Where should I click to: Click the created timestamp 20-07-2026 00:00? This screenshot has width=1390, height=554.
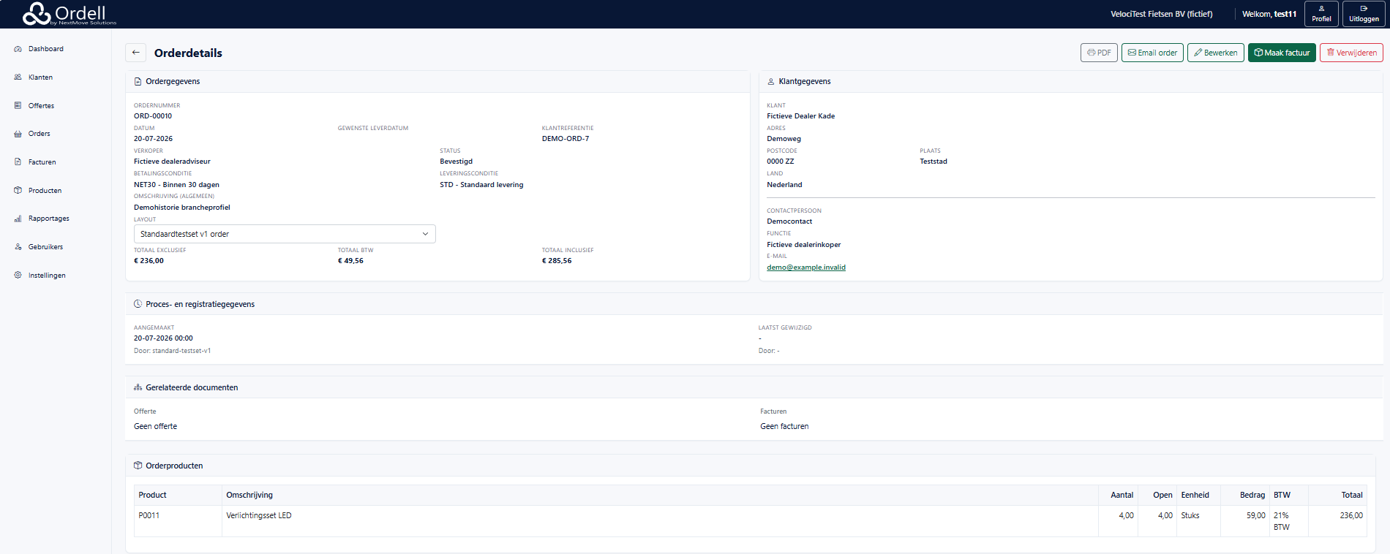pos(163,338)
